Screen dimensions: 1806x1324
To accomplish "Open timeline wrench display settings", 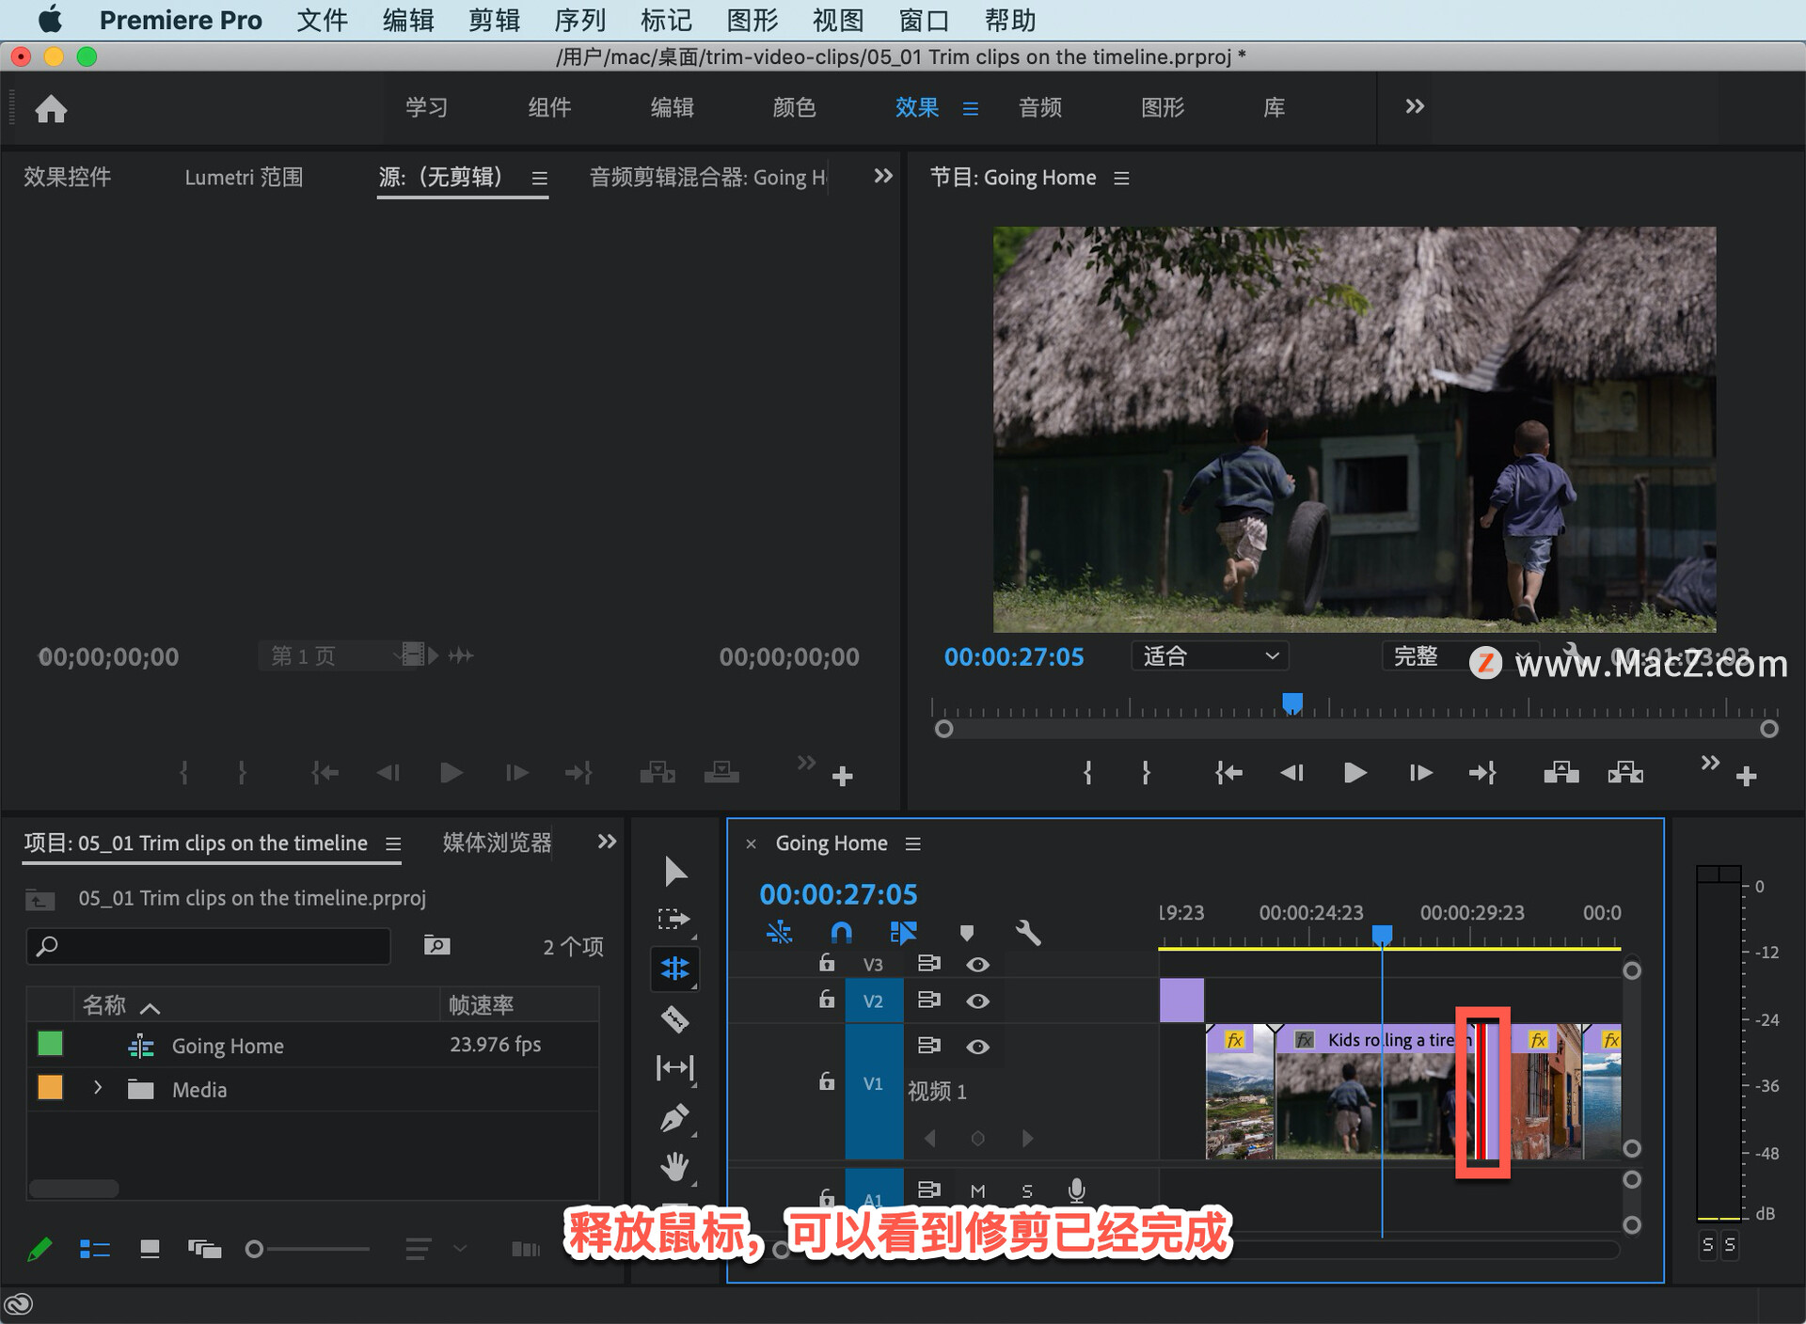I will coord(1028,933).
